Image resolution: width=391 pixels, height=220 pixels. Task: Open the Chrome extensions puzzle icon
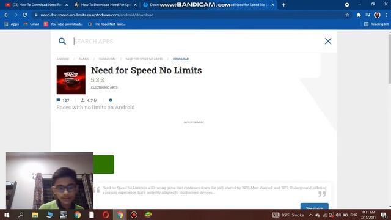tap(359, 15)
